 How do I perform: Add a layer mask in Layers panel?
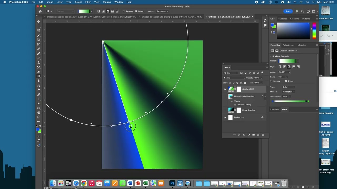pyautogui.click(x=244, y=135)
